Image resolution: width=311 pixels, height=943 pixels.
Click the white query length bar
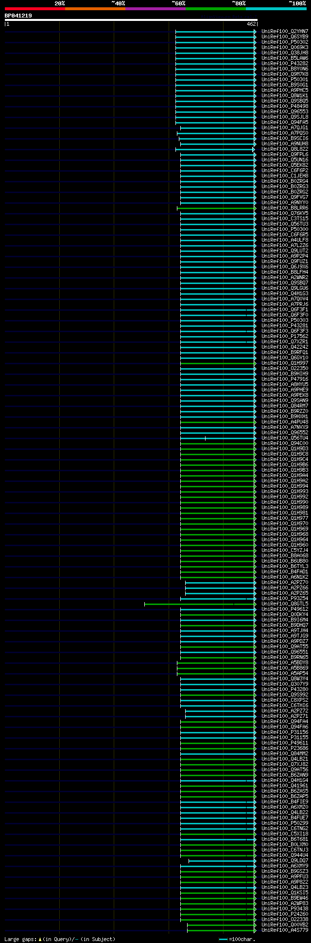click(x=131, y=20)
